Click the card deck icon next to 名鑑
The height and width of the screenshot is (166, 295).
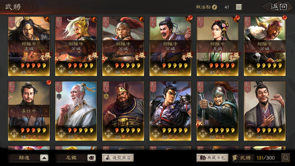tap(92, 158)
